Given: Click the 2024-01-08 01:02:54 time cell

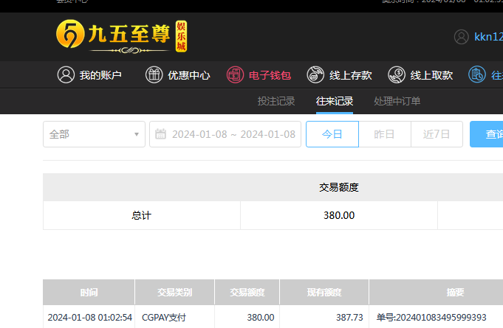Looking at the screenshot, I should (x=90, y=318).
